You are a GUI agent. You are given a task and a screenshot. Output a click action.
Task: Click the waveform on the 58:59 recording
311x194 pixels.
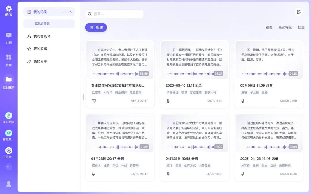coord(116,74)
